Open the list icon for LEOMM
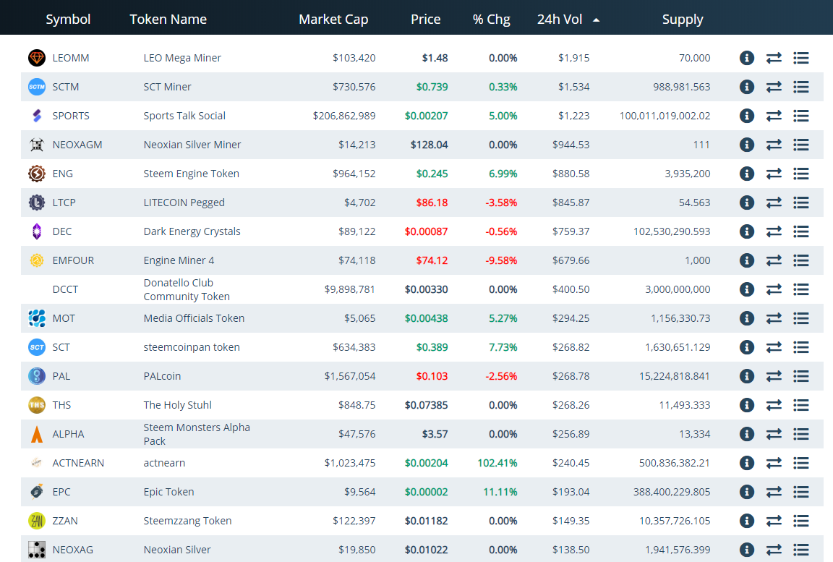833x562 pixels. coord(801,58)
